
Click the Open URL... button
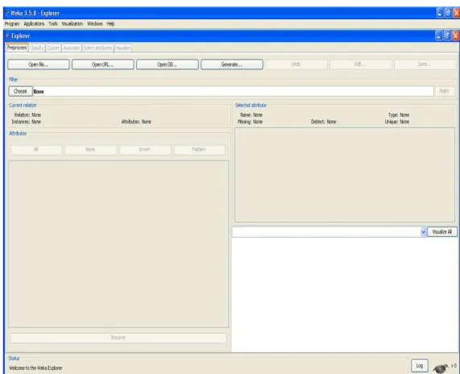pyautogui.click(x=102, y=64)
